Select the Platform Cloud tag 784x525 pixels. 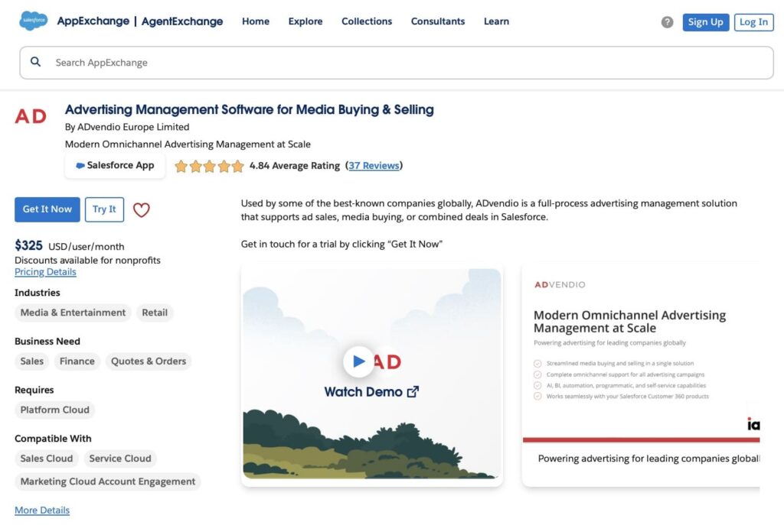click(x=55, y=410)
